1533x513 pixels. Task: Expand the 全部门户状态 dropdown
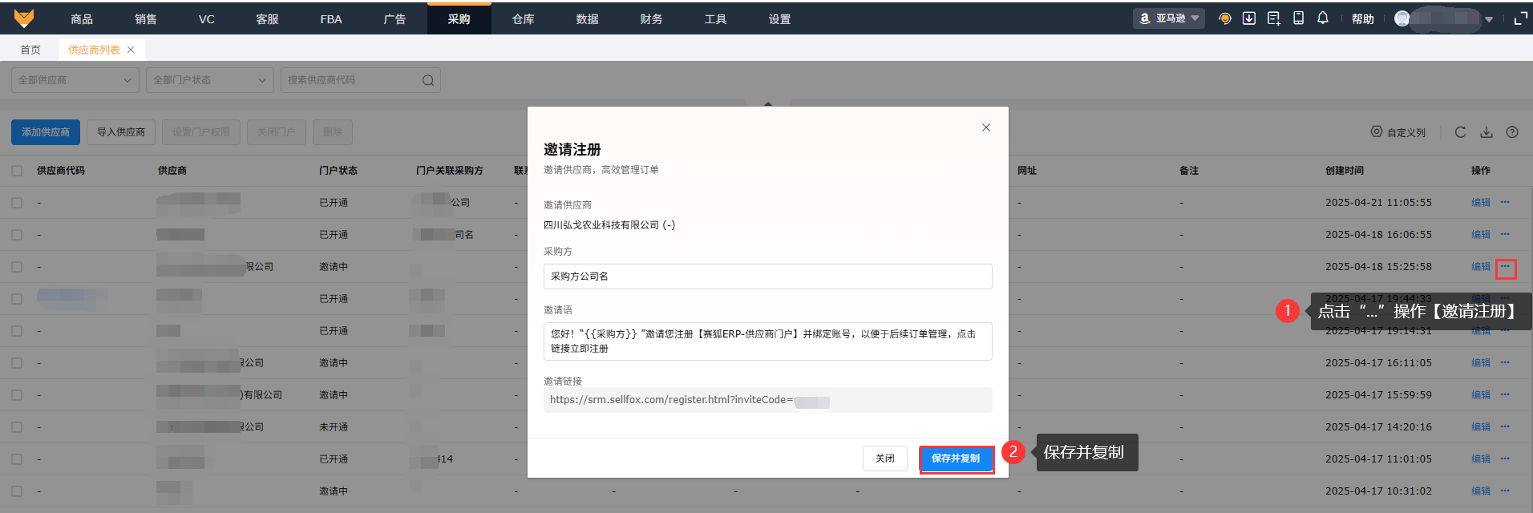click(209, 80)
